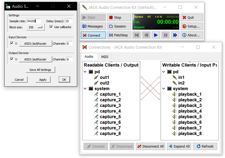Screen dimensions: 225x158
Task: Select capture_8 in Readable Clients
Action: click(x=110, y=133)
